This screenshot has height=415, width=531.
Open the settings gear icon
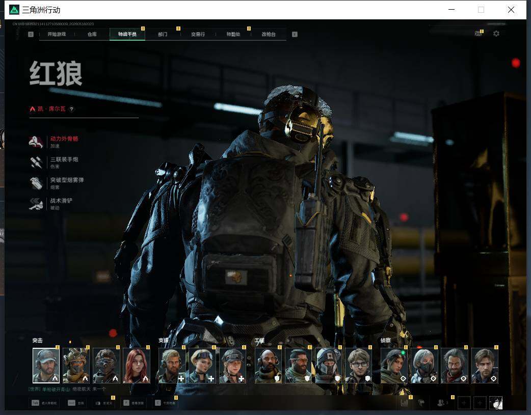pos(496,34)
